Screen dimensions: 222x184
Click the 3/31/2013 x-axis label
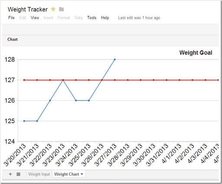pyautogui.click(x=157, y=155)
